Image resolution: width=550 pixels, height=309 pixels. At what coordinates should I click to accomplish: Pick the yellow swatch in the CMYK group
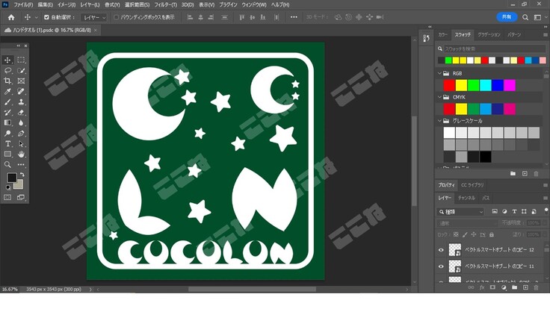coord(462,109)
